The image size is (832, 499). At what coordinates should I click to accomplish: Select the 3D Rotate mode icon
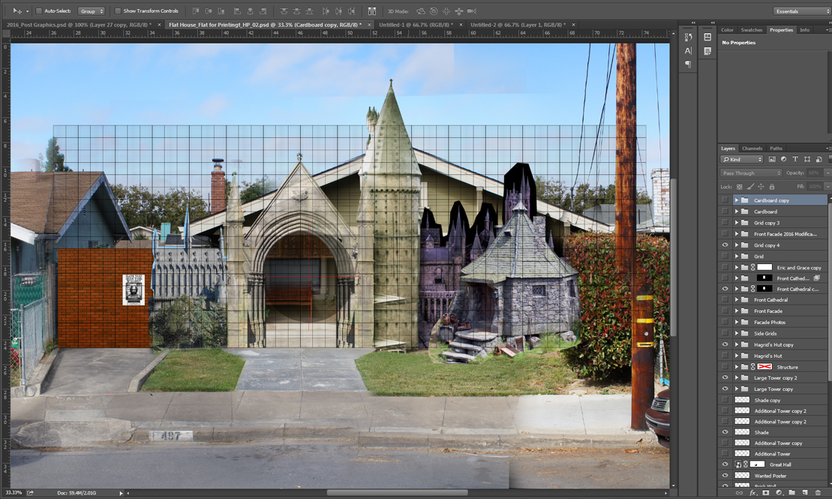coord(421,11)
